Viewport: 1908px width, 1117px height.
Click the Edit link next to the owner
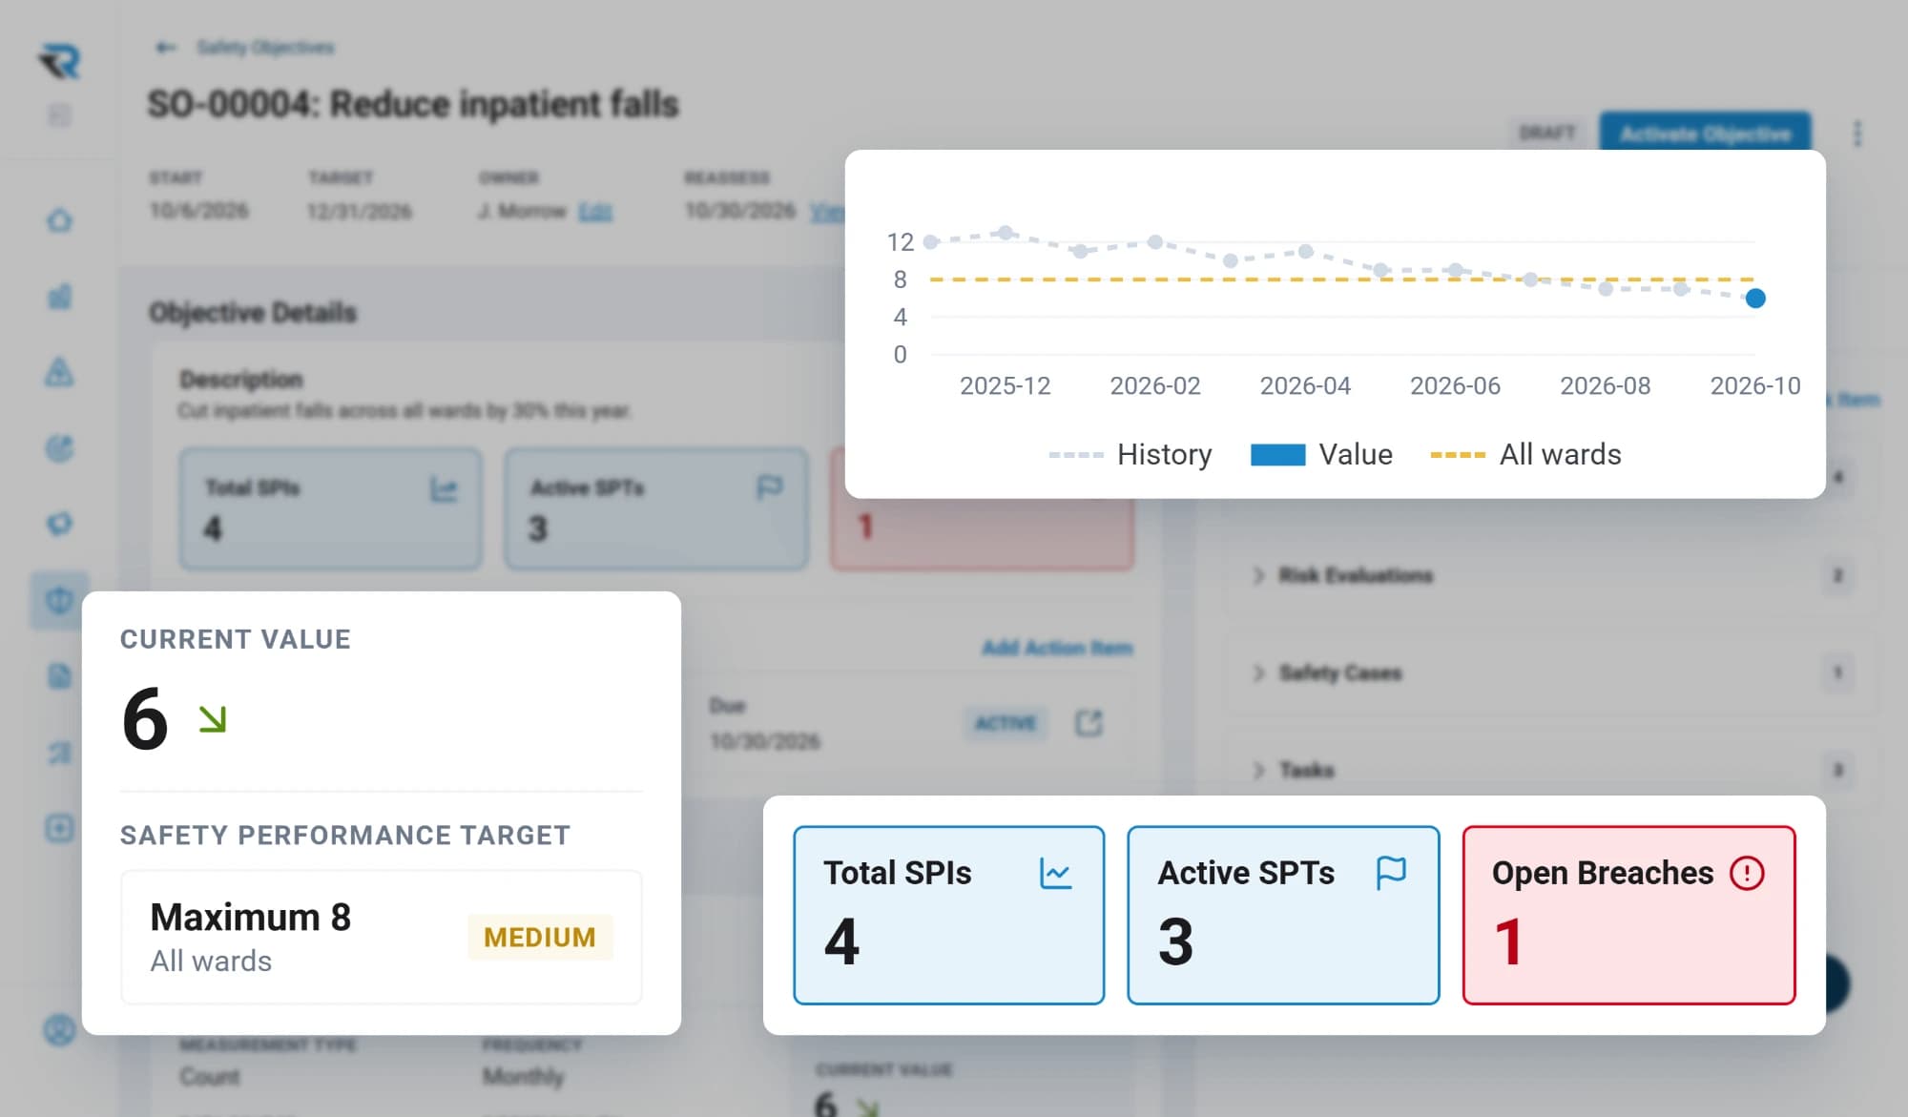[595, 211]
